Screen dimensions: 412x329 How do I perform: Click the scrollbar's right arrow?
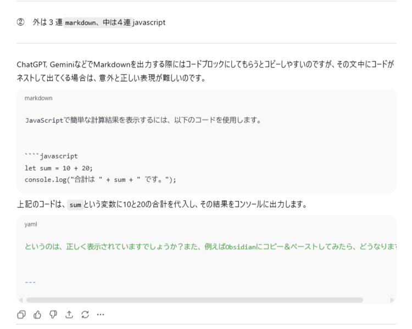pyautogui.click(x=392, y=300)
